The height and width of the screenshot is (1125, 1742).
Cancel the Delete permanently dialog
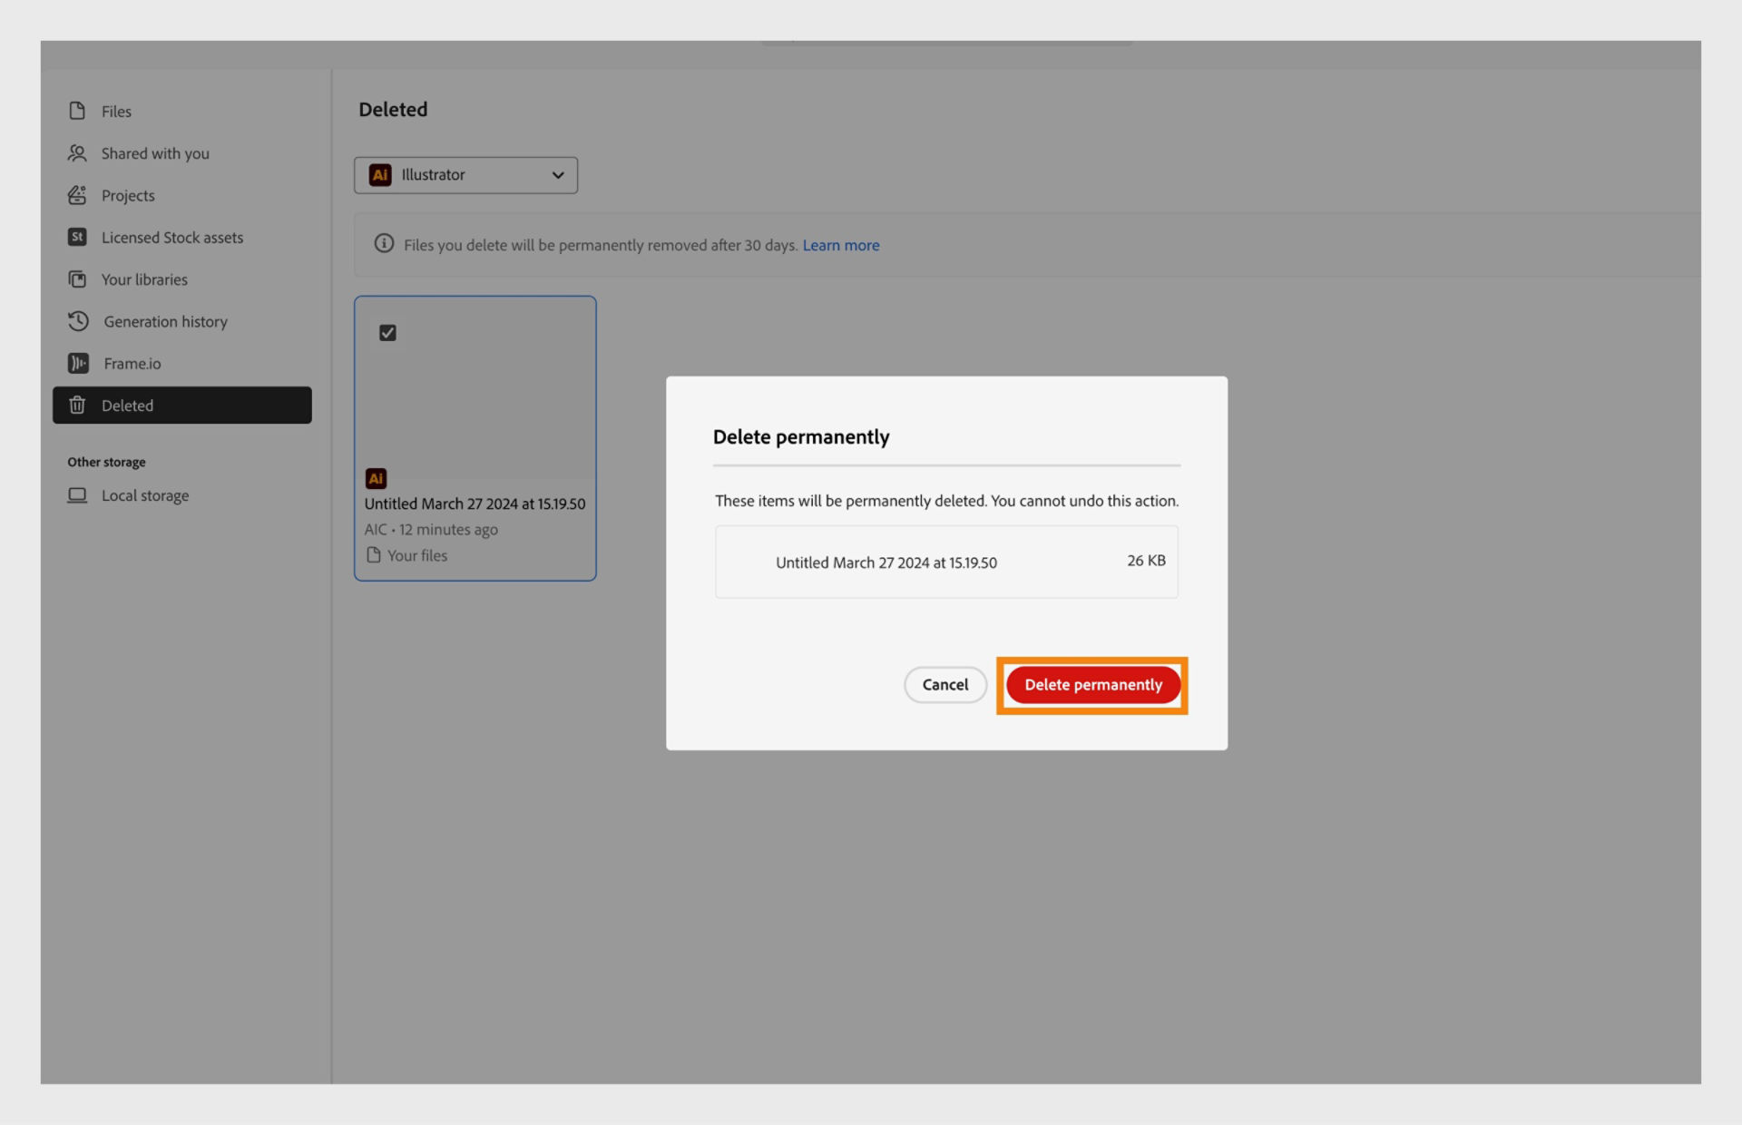[x=944, y=685]
